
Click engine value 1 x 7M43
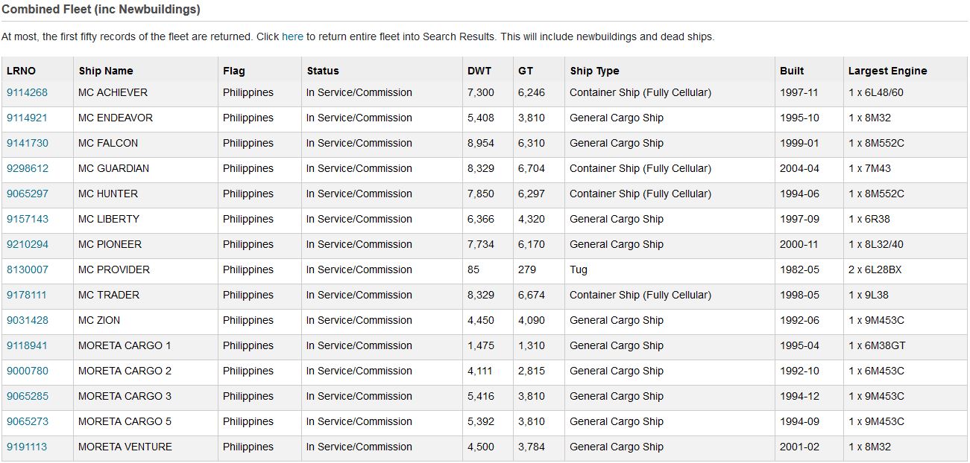pos(869,168)
